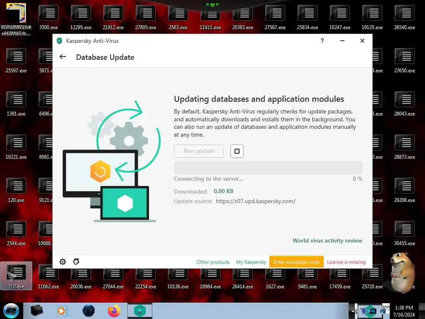
Task: Switch to Kaspersky taskbar button
Action: click(x=140, y=311)
